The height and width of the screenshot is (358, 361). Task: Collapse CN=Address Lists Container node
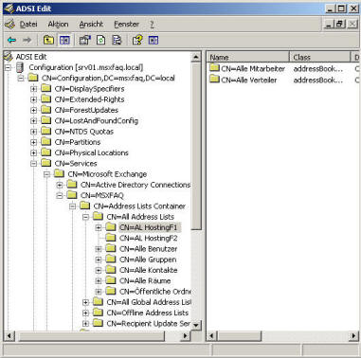(73, 206)
